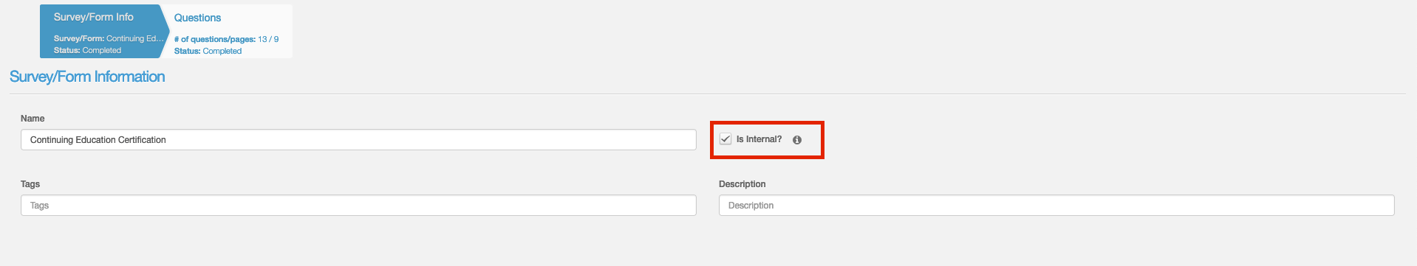The image size is (1417, 266).
Task: Click the 'Survey/Form Information' heading
Action: (x=87, y=77)
